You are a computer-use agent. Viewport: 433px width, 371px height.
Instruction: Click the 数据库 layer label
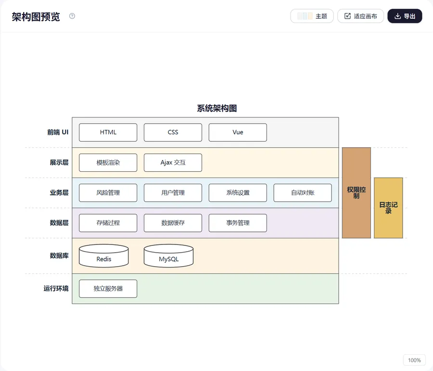click(x=59, y=256)
